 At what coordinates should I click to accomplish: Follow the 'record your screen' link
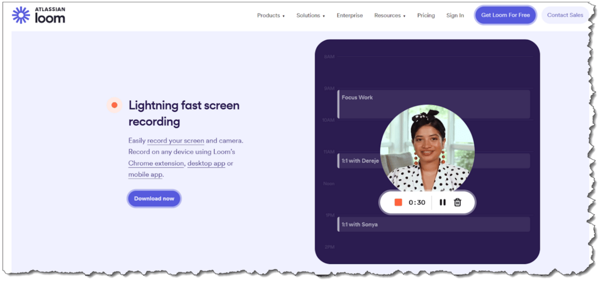click(x=176, y=140)
